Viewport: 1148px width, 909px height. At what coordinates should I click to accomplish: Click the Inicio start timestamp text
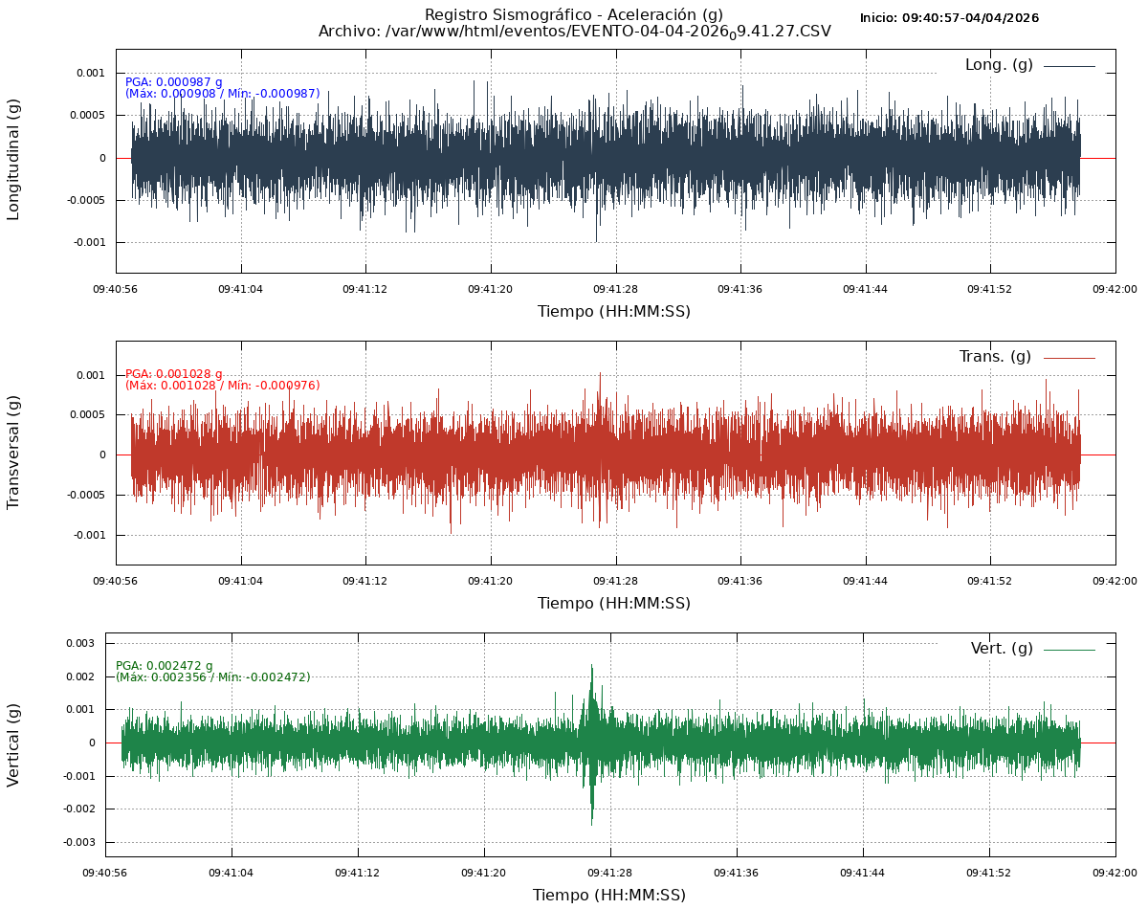click(949, 18)
